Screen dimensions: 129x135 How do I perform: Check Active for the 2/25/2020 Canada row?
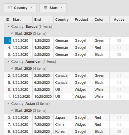(x=119, y=75)
